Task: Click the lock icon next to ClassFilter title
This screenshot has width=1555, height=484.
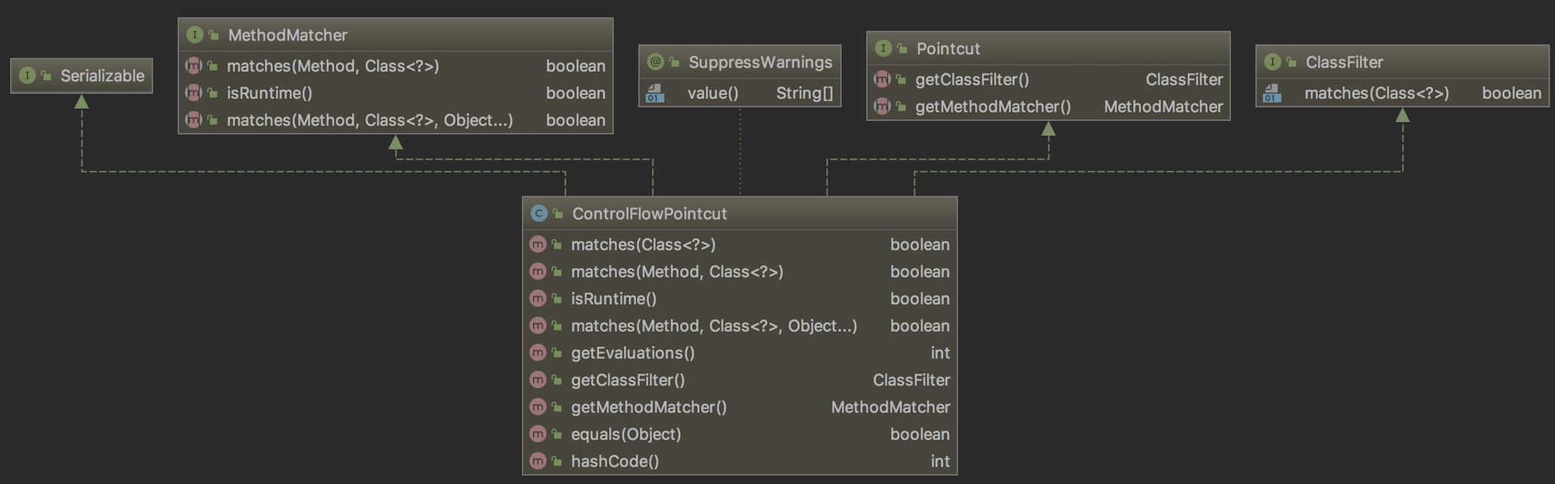Action: click(1292, 62)
